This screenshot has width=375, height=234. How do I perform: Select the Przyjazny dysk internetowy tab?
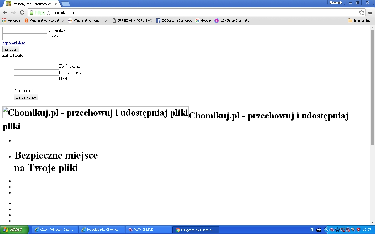(x=31, y=4)
